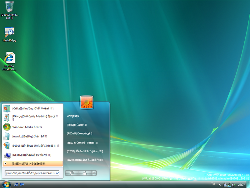
Task: Open the Control Panel link
Action: (x=82, y=143)
